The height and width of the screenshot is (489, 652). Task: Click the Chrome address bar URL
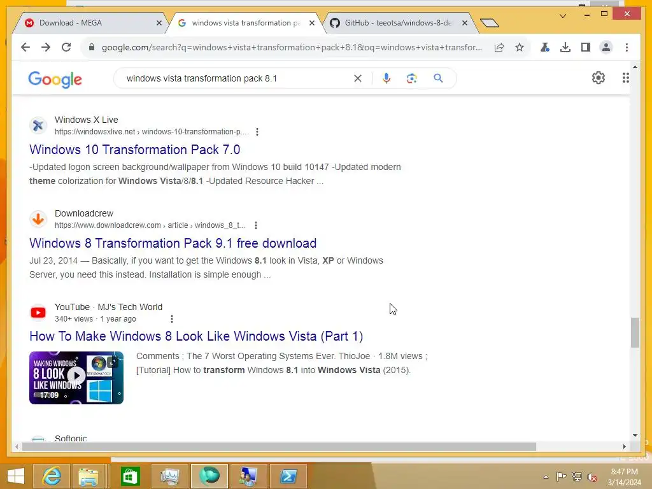(292, 47)
